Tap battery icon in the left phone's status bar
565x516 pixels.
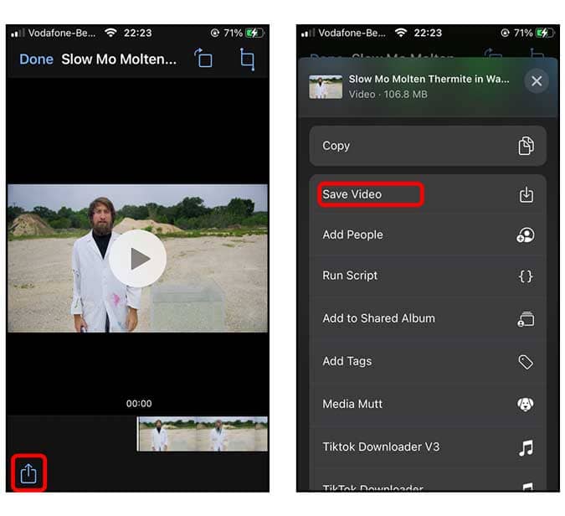click(x=254, y=34)
